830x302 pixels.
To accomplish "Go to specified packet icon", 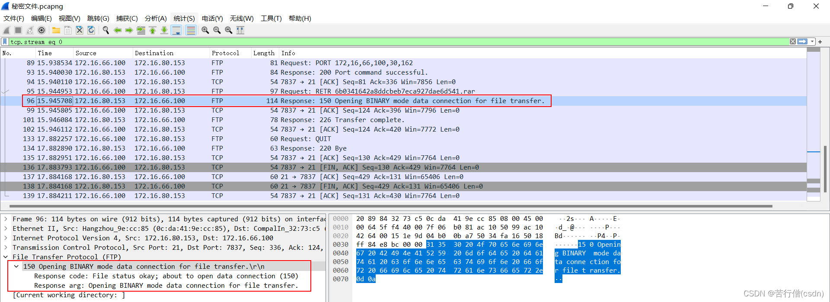I will (141, 30).
